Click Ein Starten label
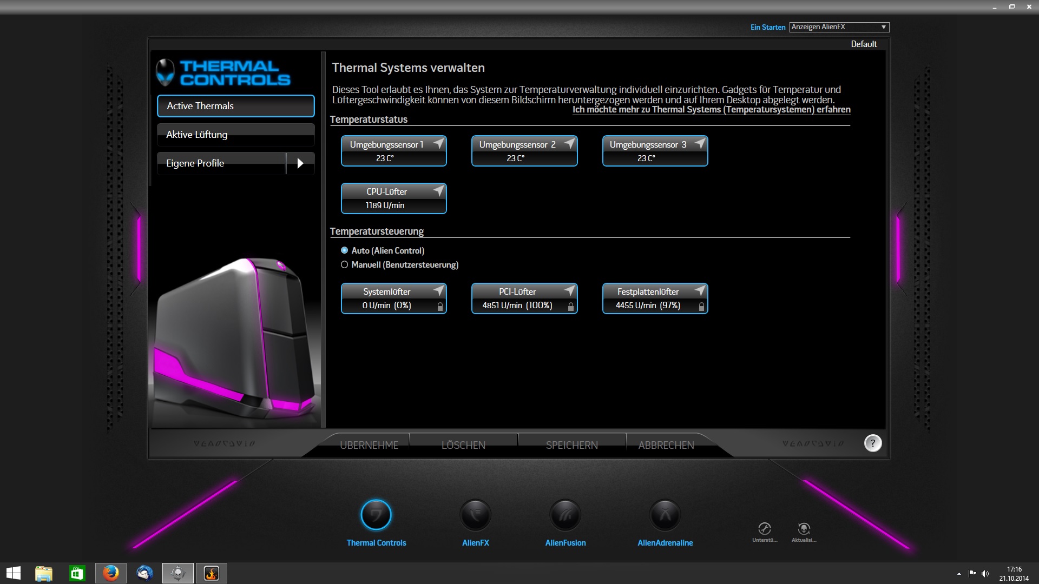Viewport: 1039px width, 584px height. [x=768, y=27]
